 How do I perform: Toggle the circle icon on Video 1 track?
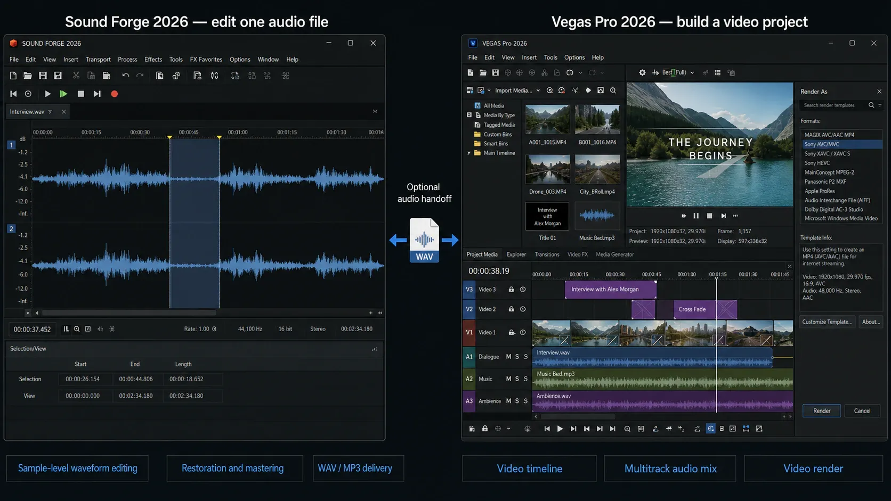coord(523,332)
